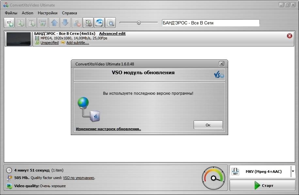Confirm the update dialog with Ок

pyautogui.click(x=208, y=125)
